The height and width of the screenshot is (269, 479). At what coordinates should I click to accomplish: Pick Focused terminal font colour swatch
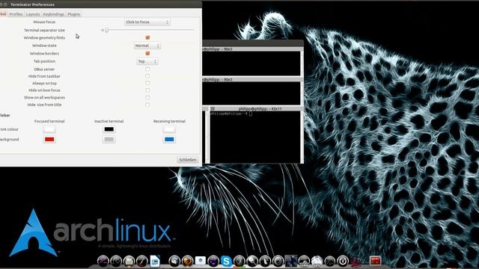(x=49, y=129)
